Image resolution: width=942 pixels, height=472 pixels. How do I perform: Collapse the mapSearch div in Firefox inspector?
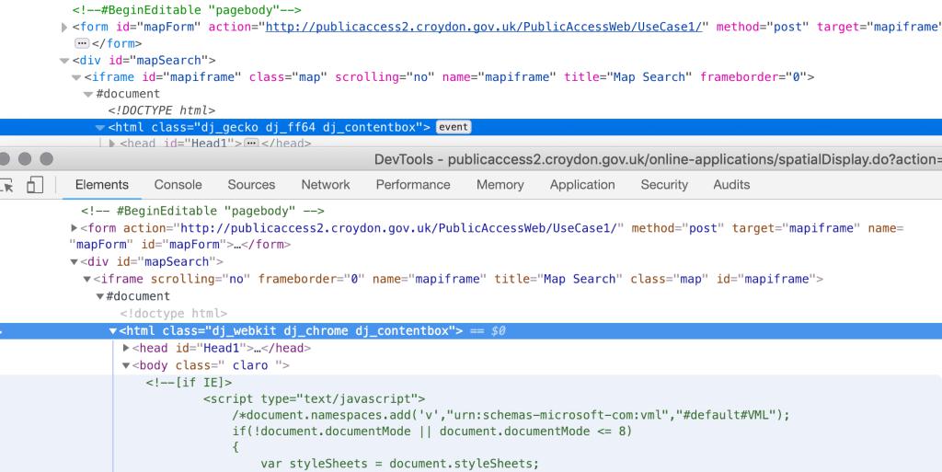pos(64,61)
